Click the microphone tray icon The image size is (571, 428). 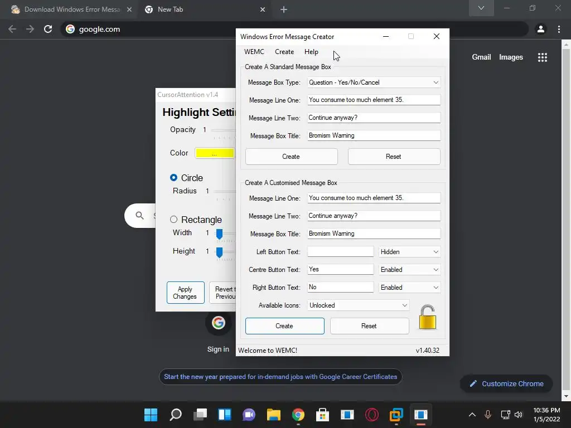pyautogui.click(x=488, y=415)
